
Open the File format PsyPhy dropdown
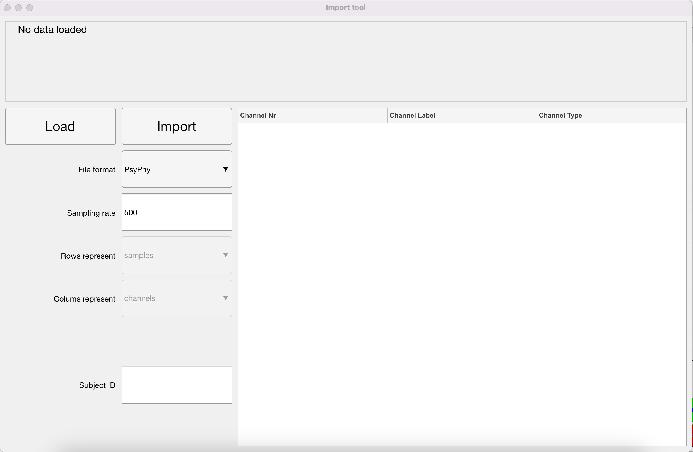172,169
